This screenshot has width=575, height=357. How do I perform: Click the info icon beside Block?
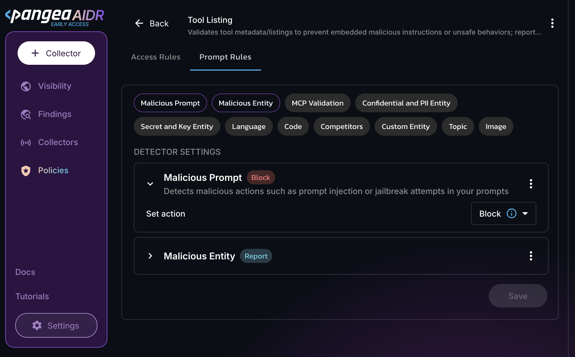(511, 213)
